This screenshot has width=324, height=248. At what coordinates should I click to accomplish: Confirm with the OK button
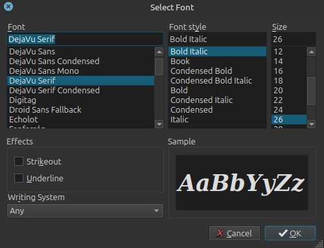(290, 233)
